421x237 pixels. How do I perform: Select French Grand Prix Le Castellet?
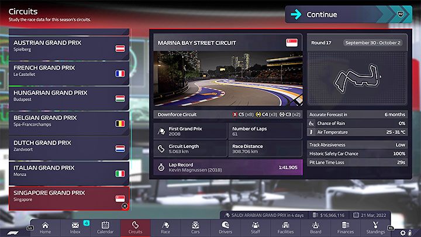[x=68, y=71]
